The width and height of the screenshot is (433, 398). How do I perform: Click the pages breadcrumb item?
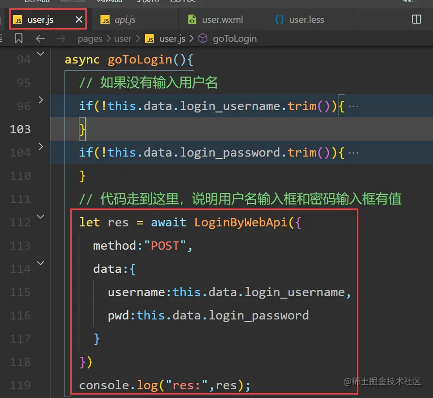(x=90, y=39)
